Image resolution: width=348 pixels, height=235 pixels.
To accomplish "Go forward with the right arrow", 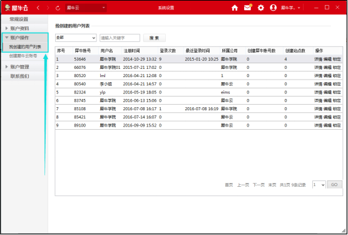I will point(48,8).
